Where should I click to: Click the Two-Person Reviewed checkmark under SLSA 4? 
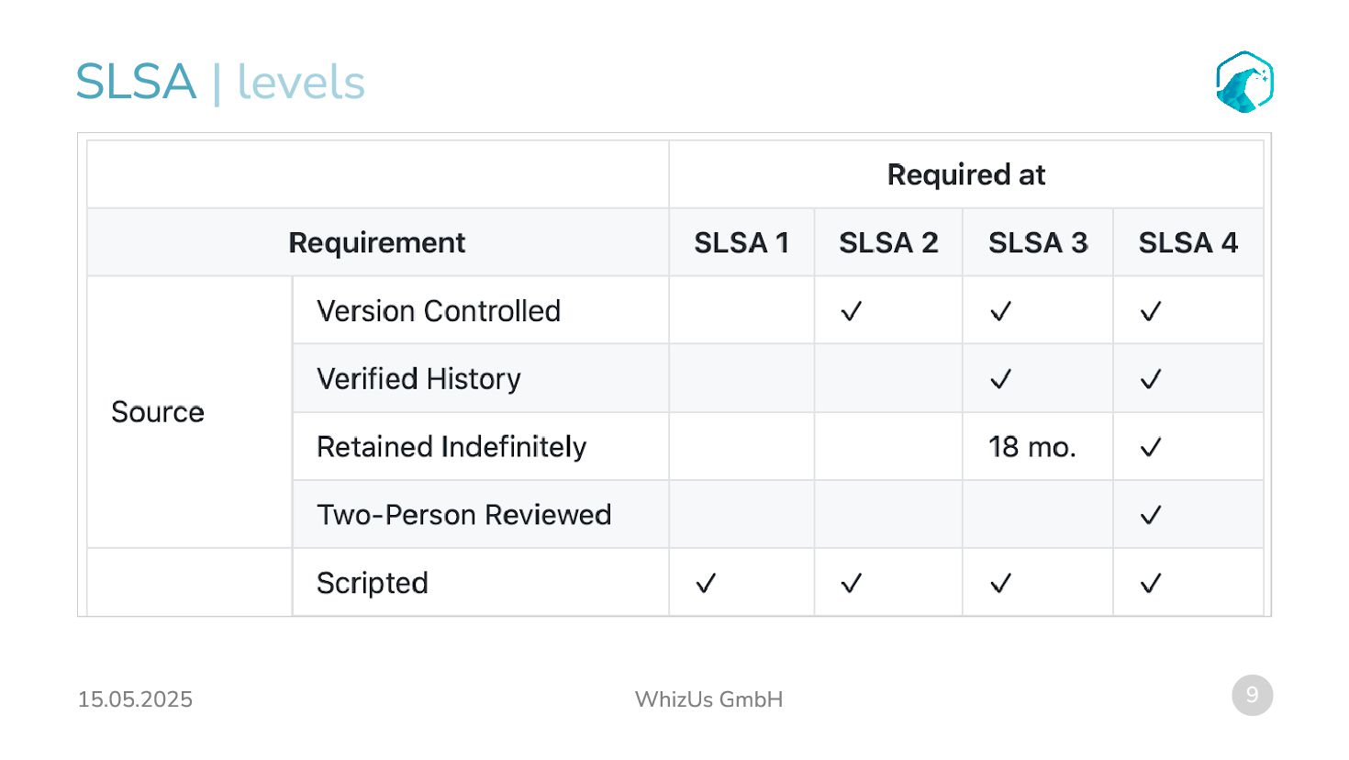coord(1150,515)
